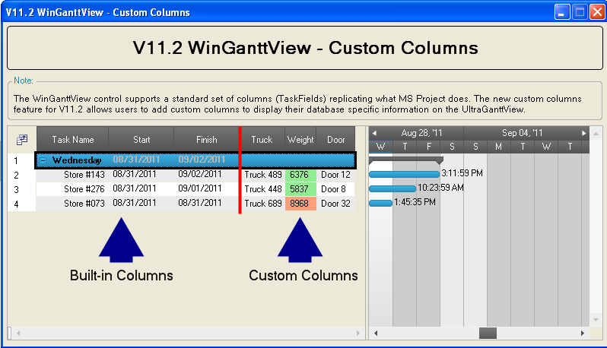Collapse the Wednesday summary task
This screenshot has height=348, width=607.
pos(44,160)
